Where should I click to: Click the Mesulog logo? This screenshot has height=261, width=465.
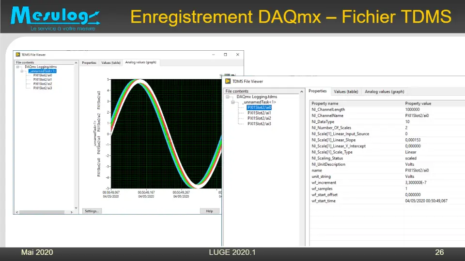(x=55, y=18)
